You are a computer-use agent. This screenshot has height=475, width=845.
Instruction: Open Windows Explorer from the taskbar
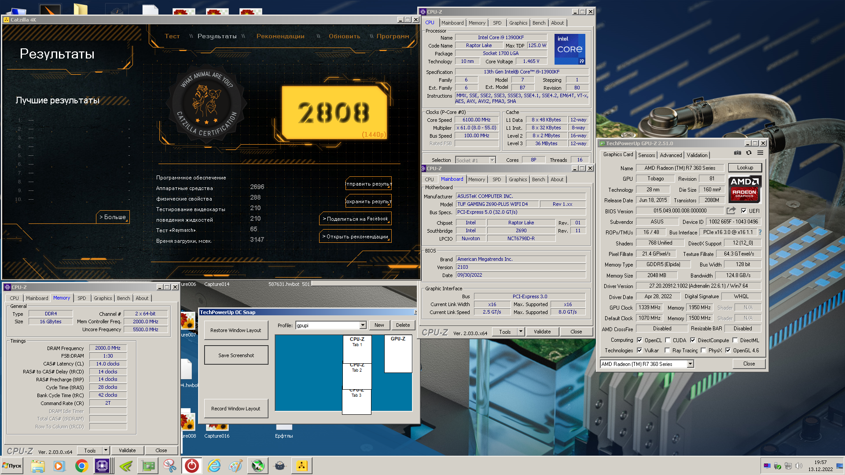(38, 466)
